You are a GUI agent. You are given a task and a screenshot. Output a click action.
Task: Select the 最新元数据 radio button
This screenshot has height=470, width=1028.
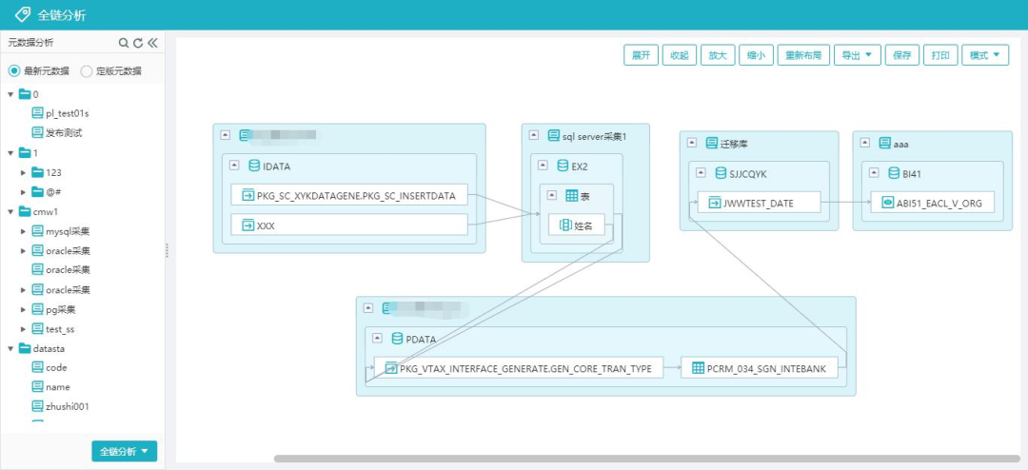coord(14,70)
